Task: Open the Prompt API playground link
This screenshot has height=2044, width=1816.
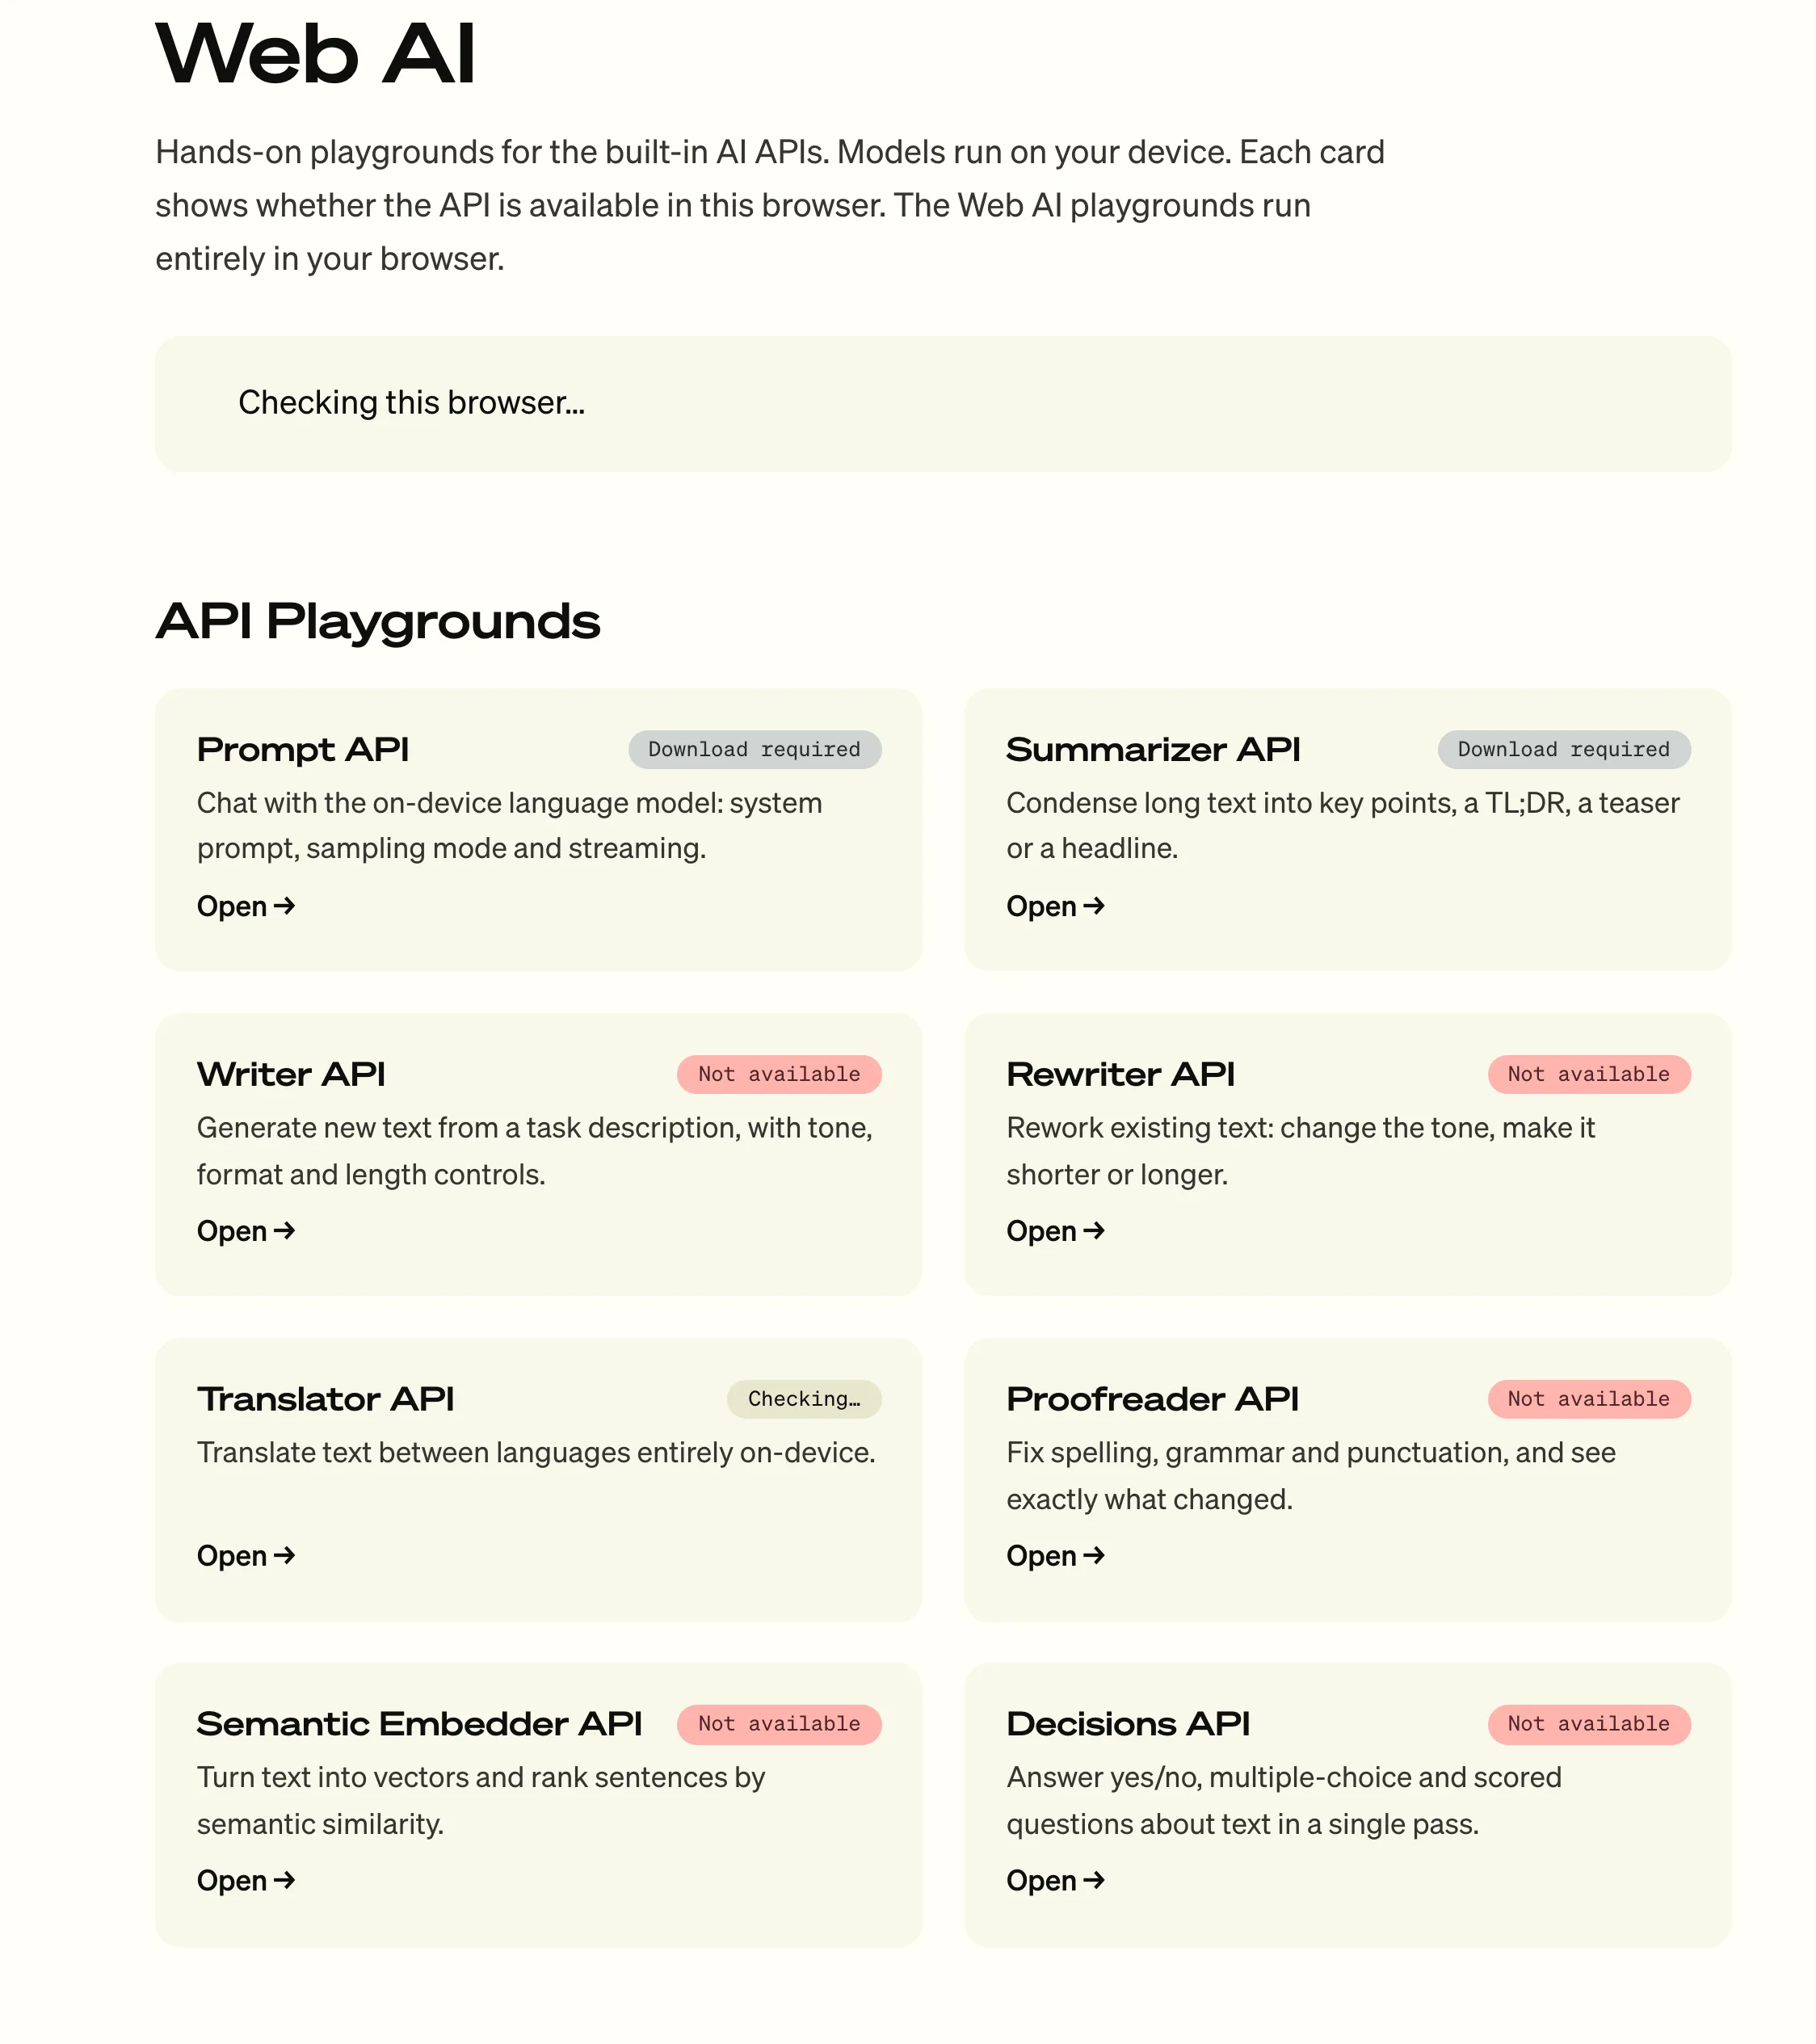Action: click(x=246, y=906)
